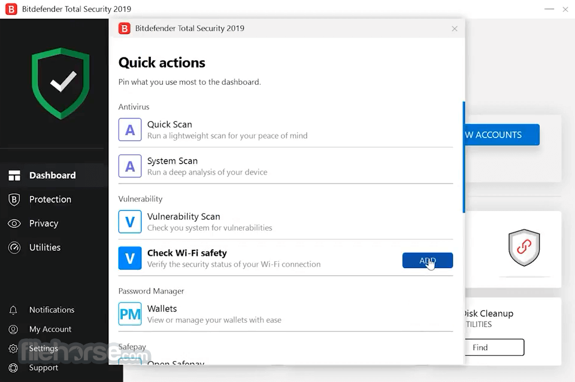Click 'Verify the security status of your Wi-Fi connection'
Image resolution: width=575 pixels, height=382 pixels.
[234, 264]
